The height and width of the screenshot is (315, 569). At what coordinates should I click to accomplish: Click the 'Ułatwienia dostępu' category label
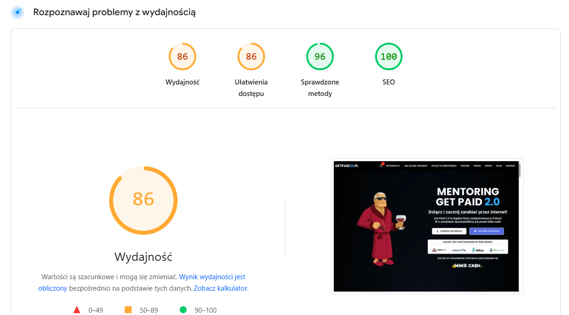point(251,88)
